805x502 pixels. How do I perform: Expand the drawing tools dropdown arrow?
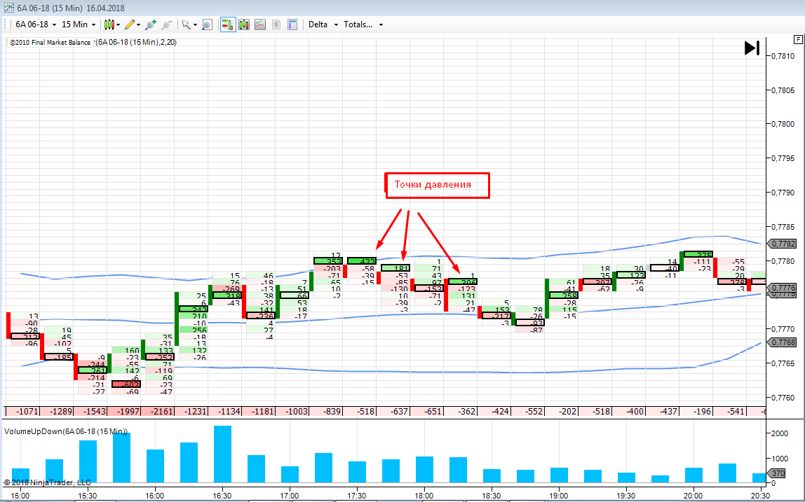[x=139, y=25]
